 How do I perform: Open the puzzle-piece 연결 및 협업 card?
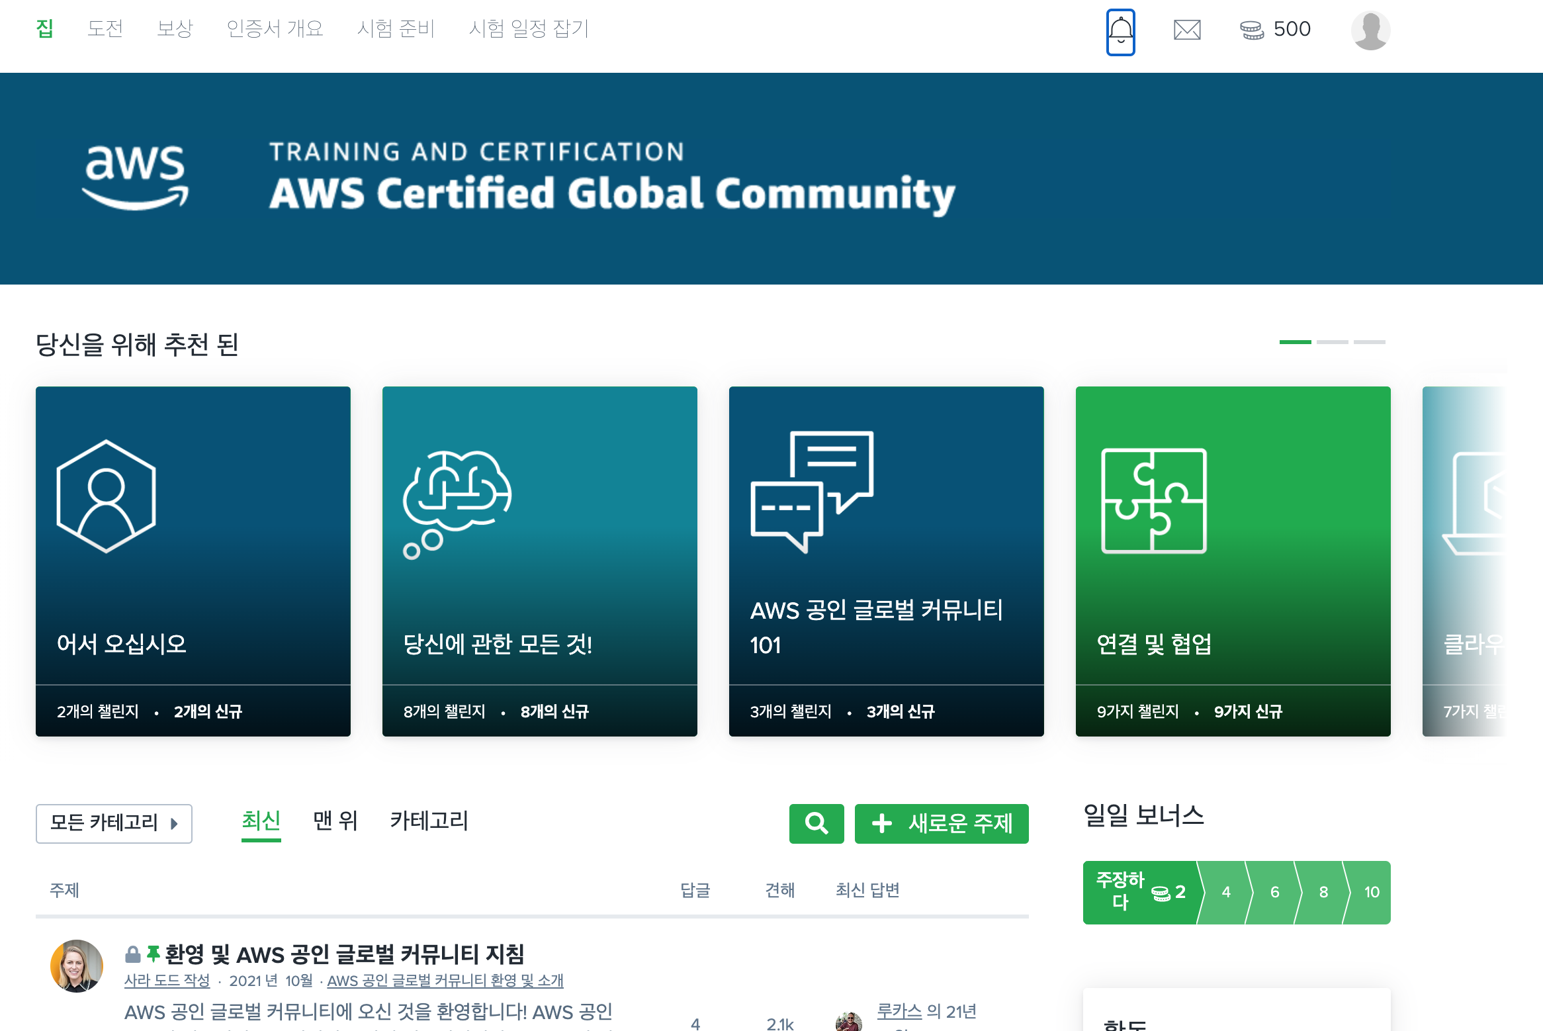click(x=1232, y=560)
